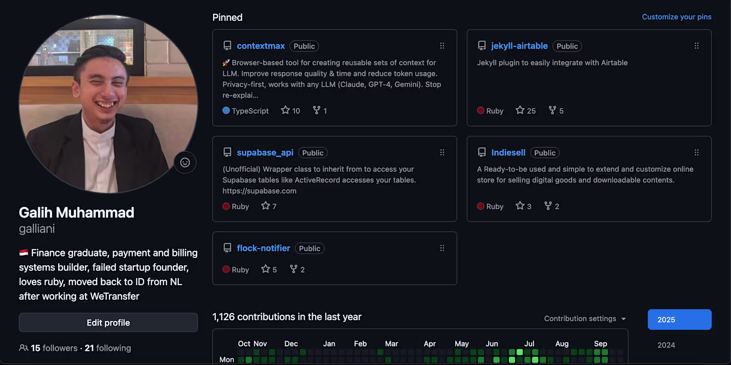
Task: Click the Indiesell drag handle grip icon
Action: tap(696, 152)
